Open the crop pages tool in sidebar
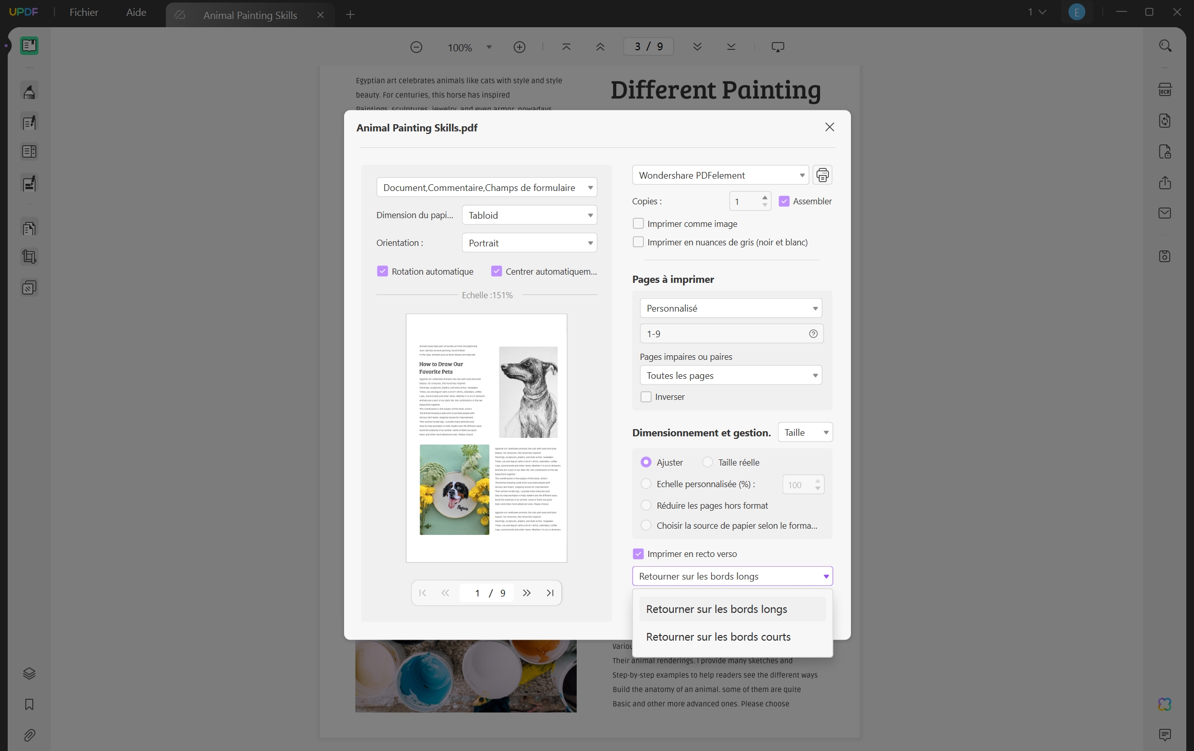Screen dimensions: 1194x751 pyautogui.click(x=29, y=257)
